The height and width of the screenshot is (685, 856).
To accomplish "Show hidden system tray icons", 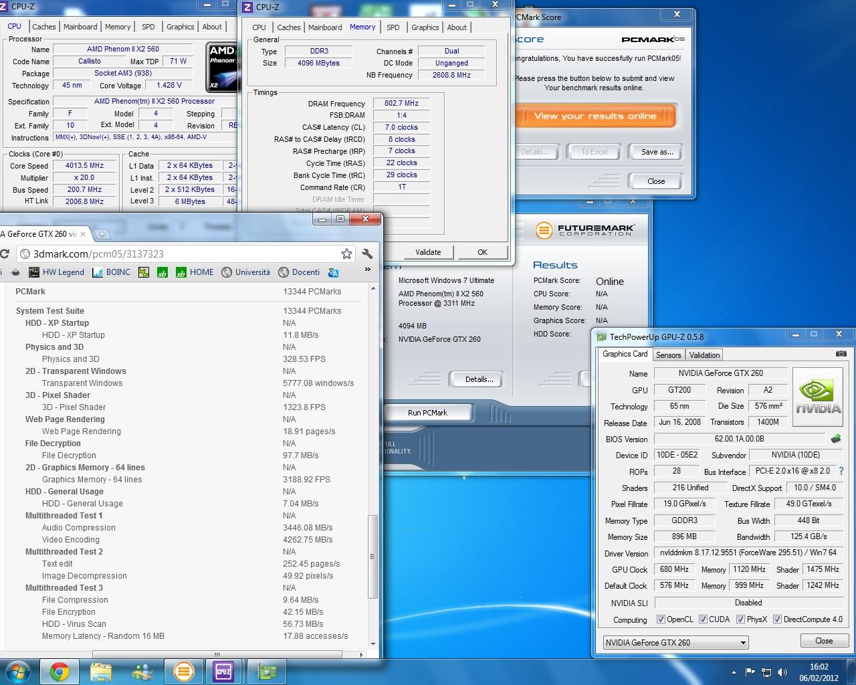I will pos(734,672).
